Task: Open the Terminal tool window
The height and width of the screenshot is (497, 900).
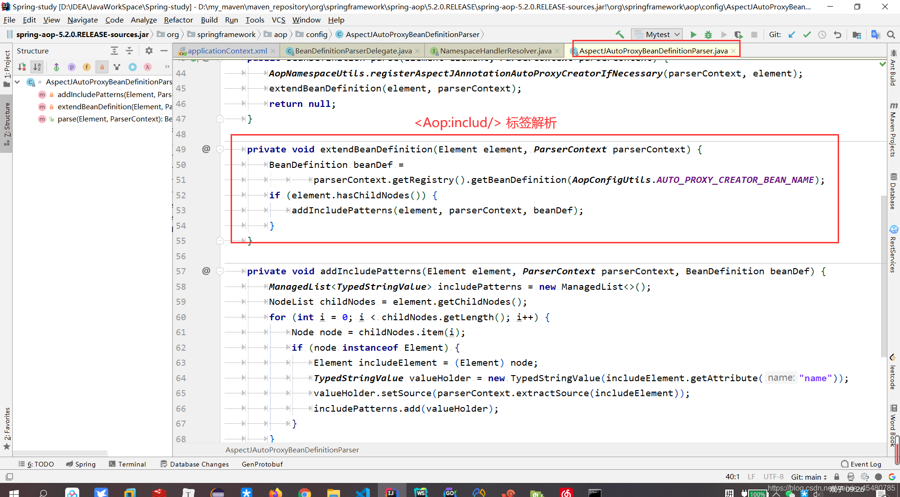Action: [132, 464]
